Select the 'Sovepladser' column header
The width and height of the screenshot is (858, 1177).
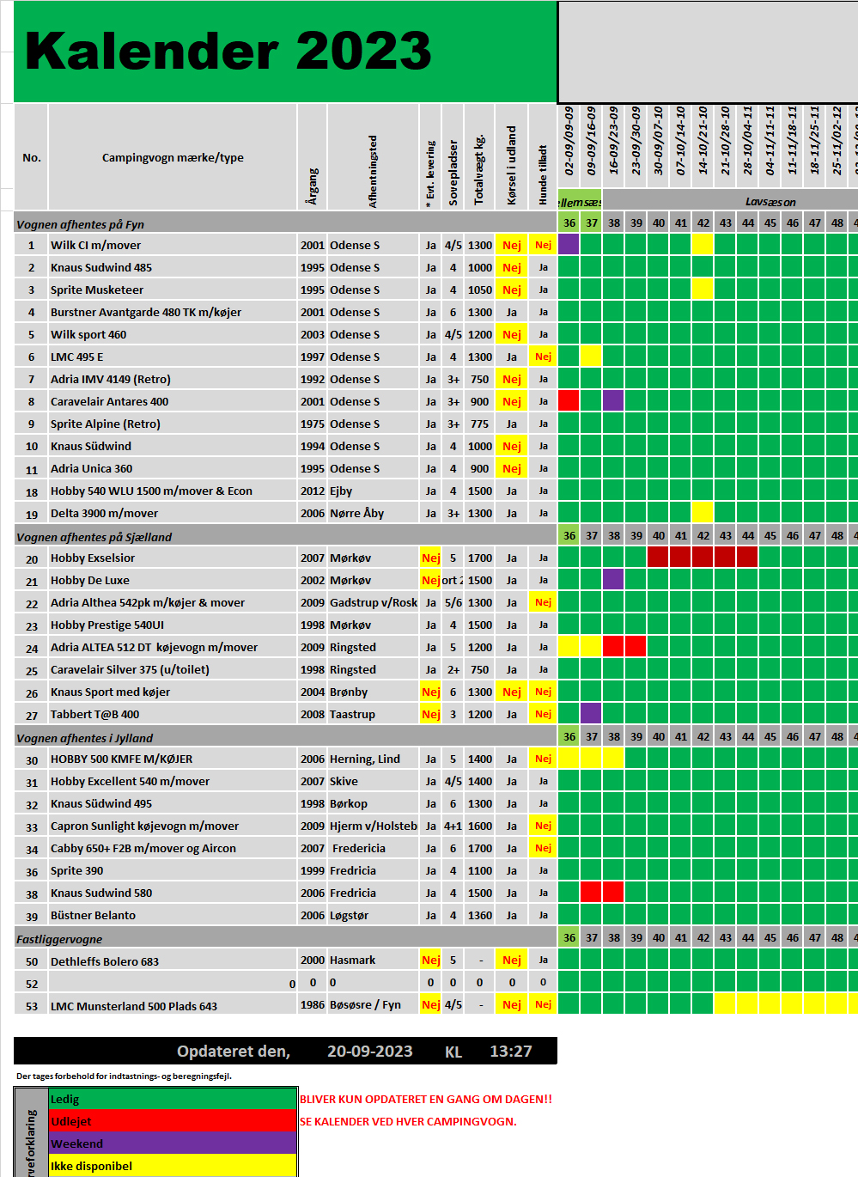click(x=453, y=157)
